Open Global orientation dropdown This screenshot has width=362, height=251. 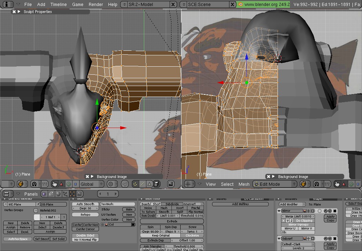[92, 184]
